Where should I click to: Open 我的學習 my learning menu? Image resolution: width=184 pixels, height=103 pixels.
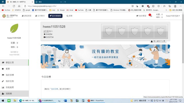141,16
